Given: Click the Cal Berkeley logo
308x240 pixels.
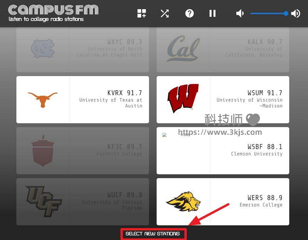Looking at the screenshot, I should click(183, 48).
